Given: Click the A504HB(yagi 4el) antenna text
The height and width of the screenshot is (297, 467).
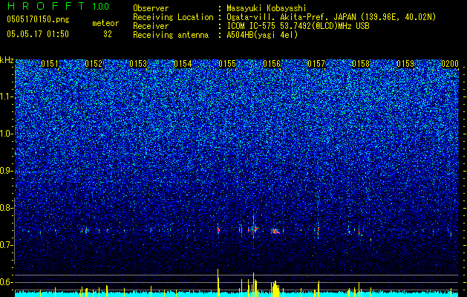Looking at the screenshot, I should 262,35.
